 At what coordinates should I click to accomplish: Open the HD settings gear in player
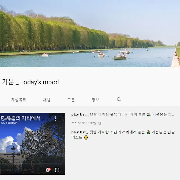coord(48,170)
